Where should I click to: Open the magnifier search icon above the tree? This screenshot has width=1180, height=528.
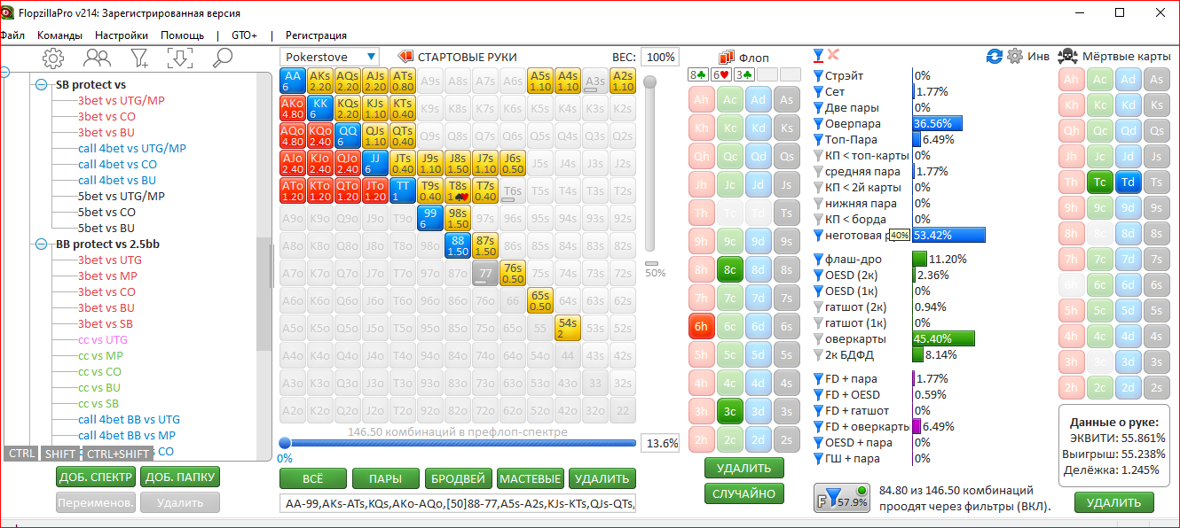223,58
